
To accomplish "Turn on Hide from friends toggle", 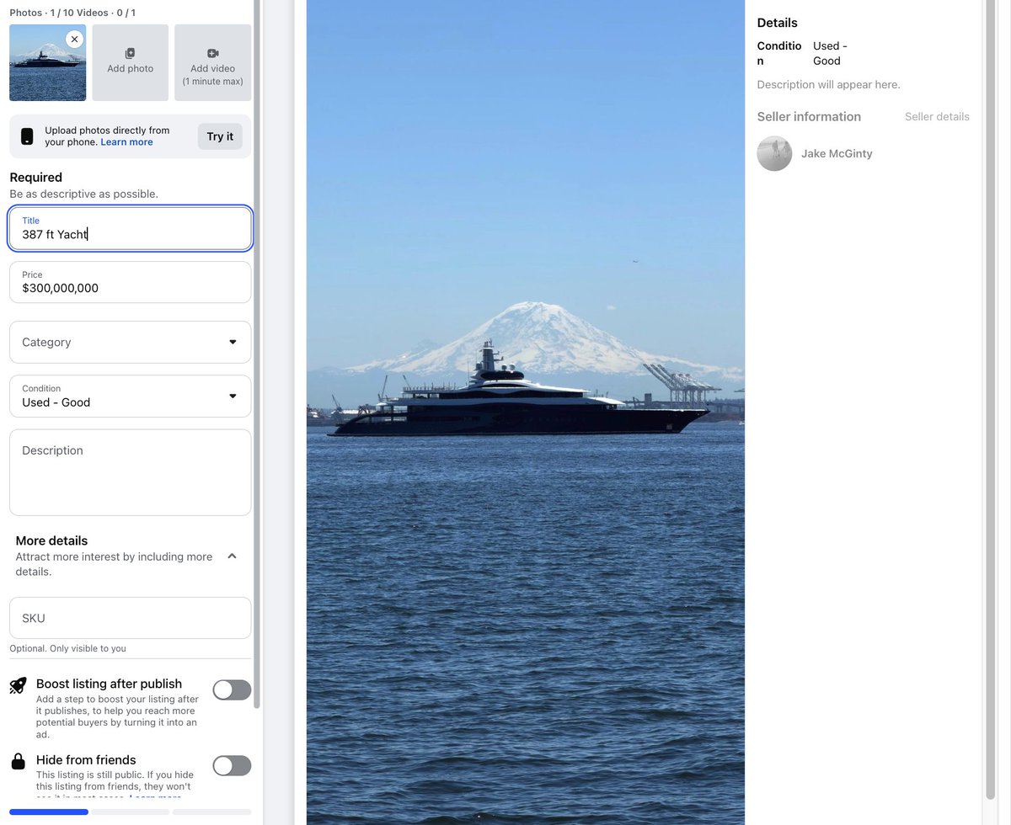I will (x=232, y=765).
